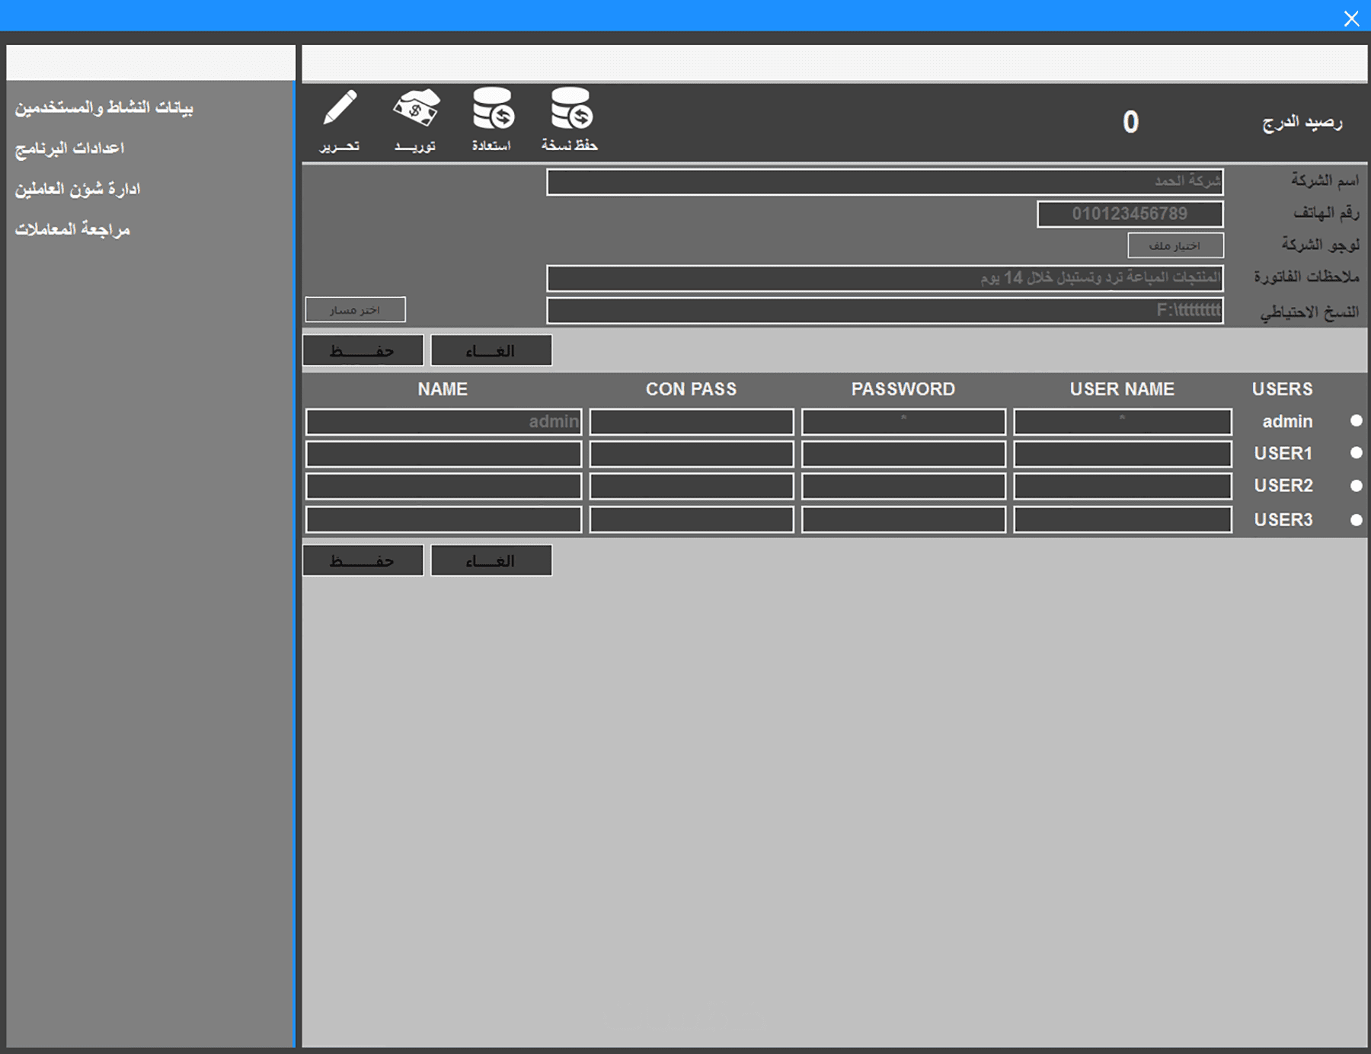Click the upper حفظ save button

point(363,350)
